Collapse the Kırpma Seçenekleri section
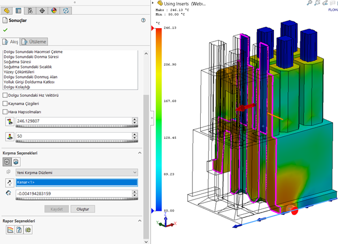 click(139, 153)
